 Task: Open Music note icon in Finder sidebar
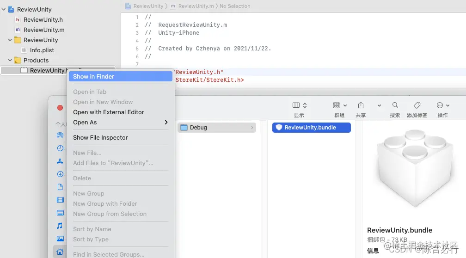(x=60, y=226)
